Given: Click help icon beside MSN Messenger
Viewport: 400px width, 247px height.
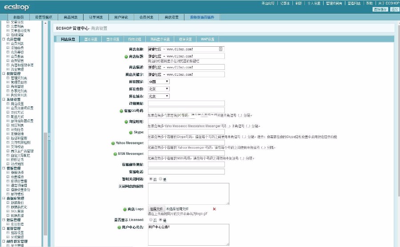Looking at the screenshot, I should (x=115, y=154).
